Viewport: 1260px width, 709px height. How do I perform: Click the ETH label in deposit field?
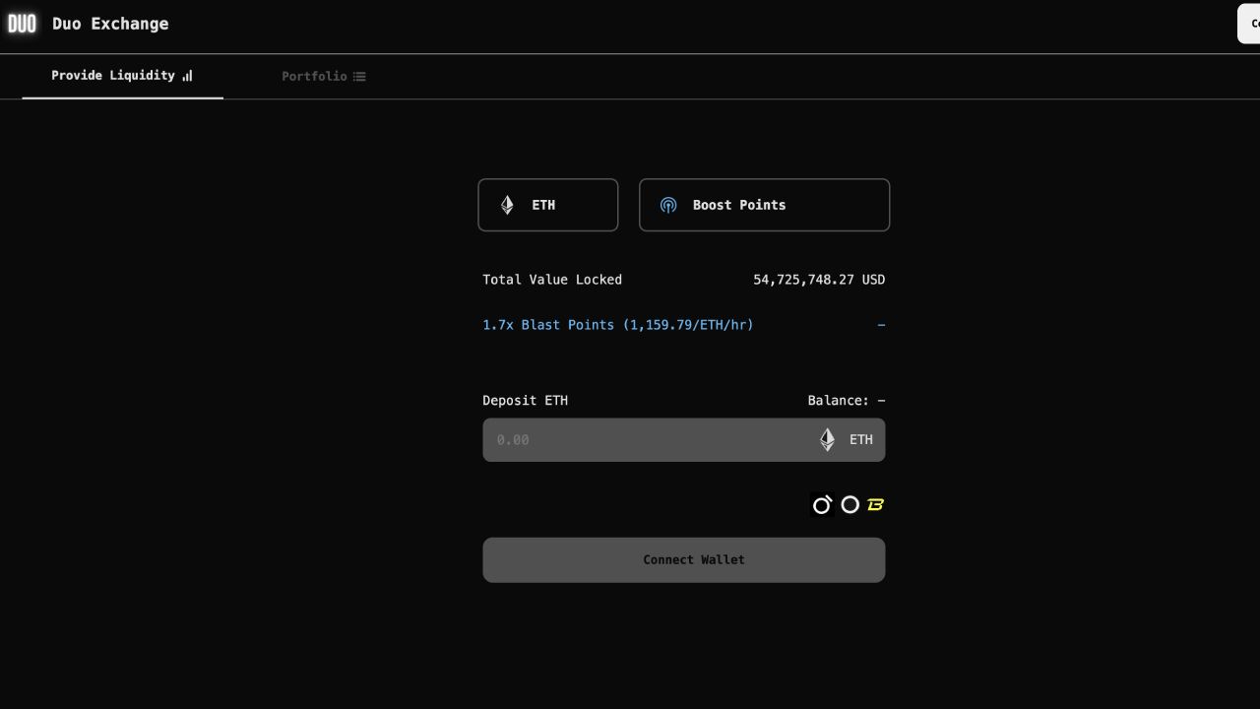point(861,440)
